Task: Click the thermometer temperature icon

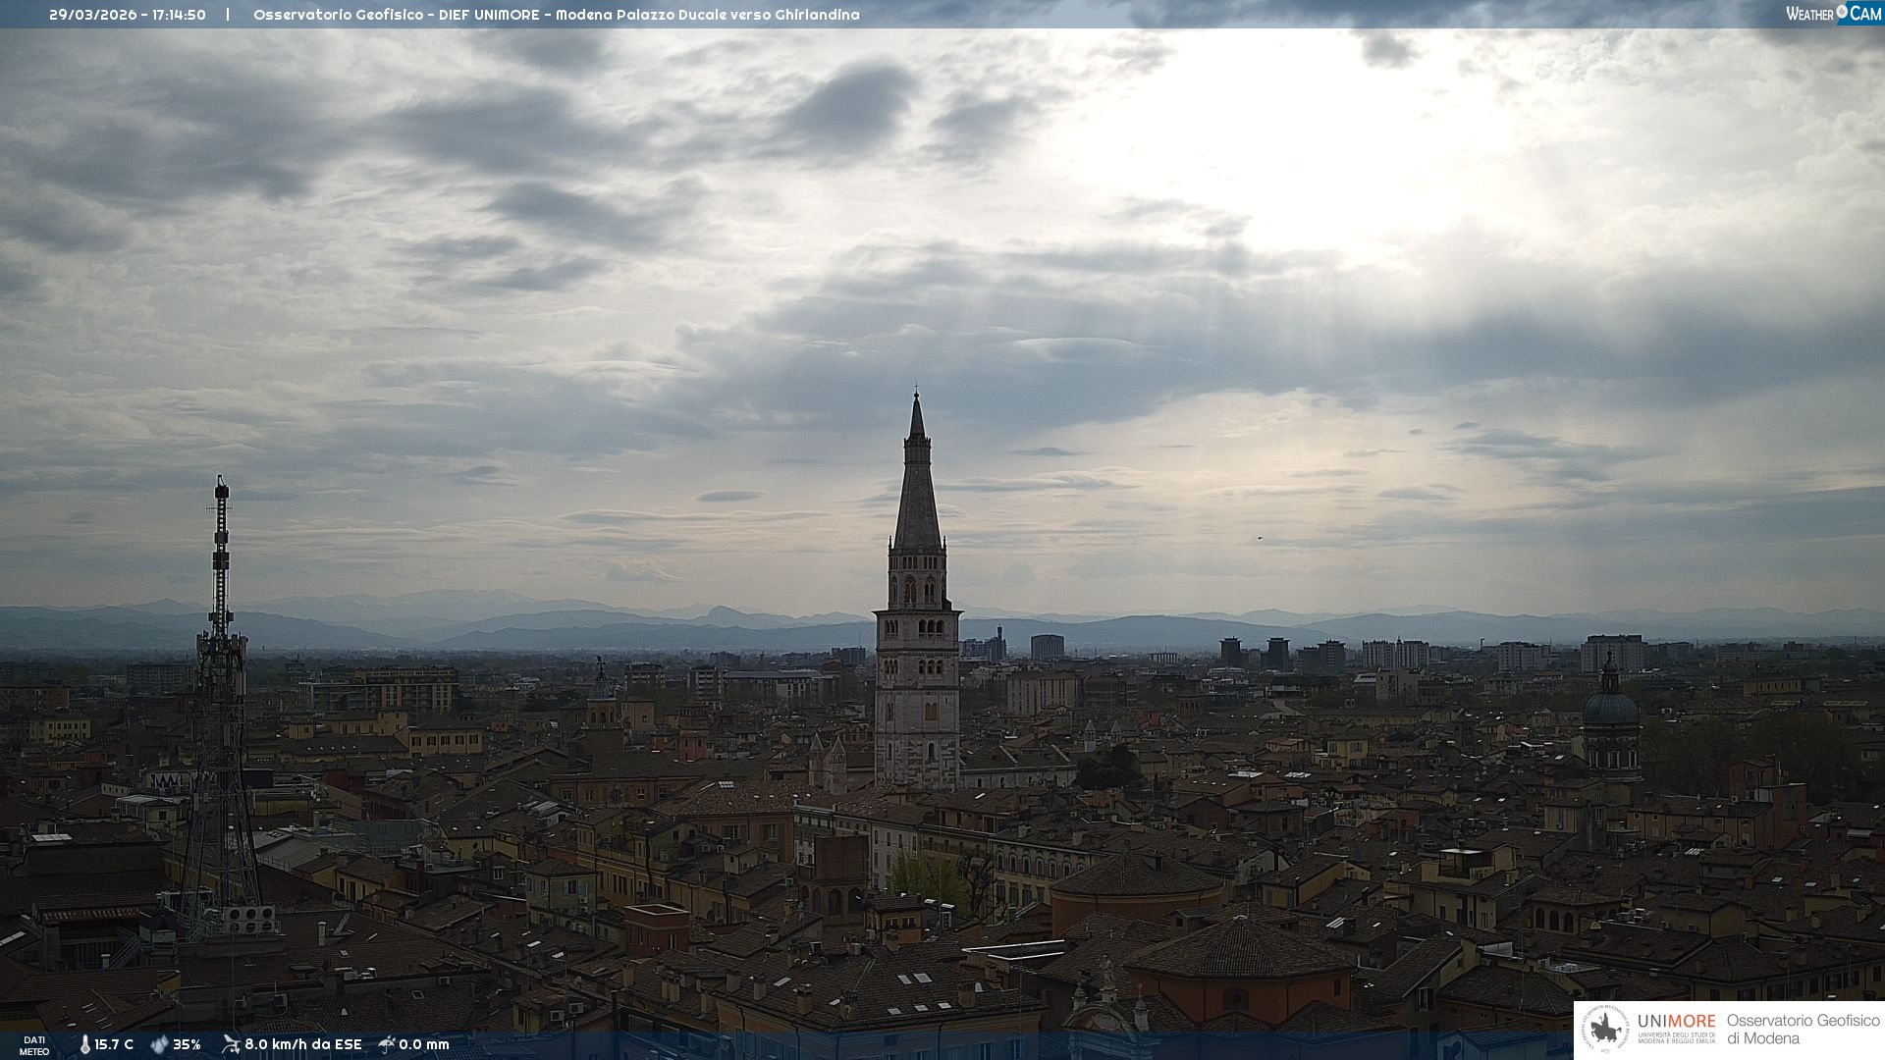Action: [84, 1044]
